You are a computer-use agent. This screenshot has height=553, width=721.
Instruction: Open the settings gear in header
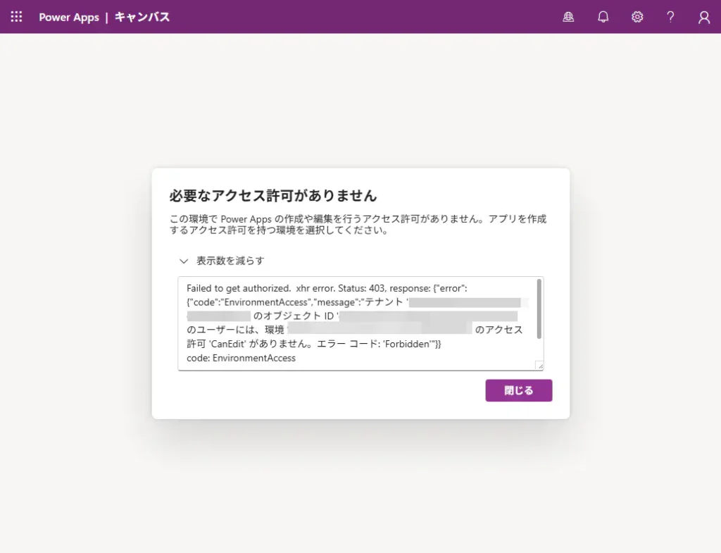click(637, 17)
